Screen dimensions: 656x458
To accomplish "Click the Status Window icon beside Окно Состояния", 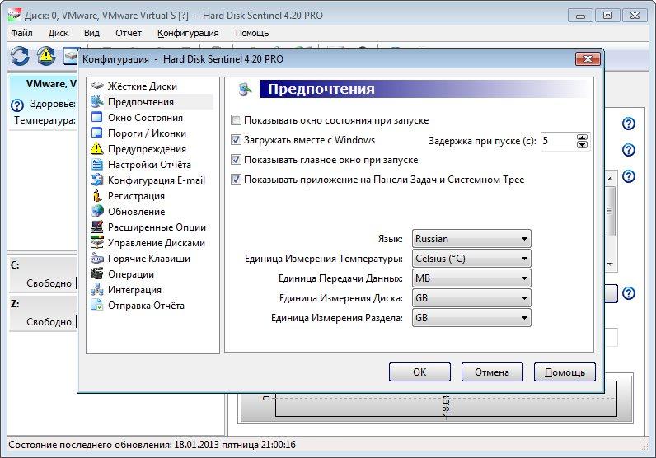I will coord(97,117).
